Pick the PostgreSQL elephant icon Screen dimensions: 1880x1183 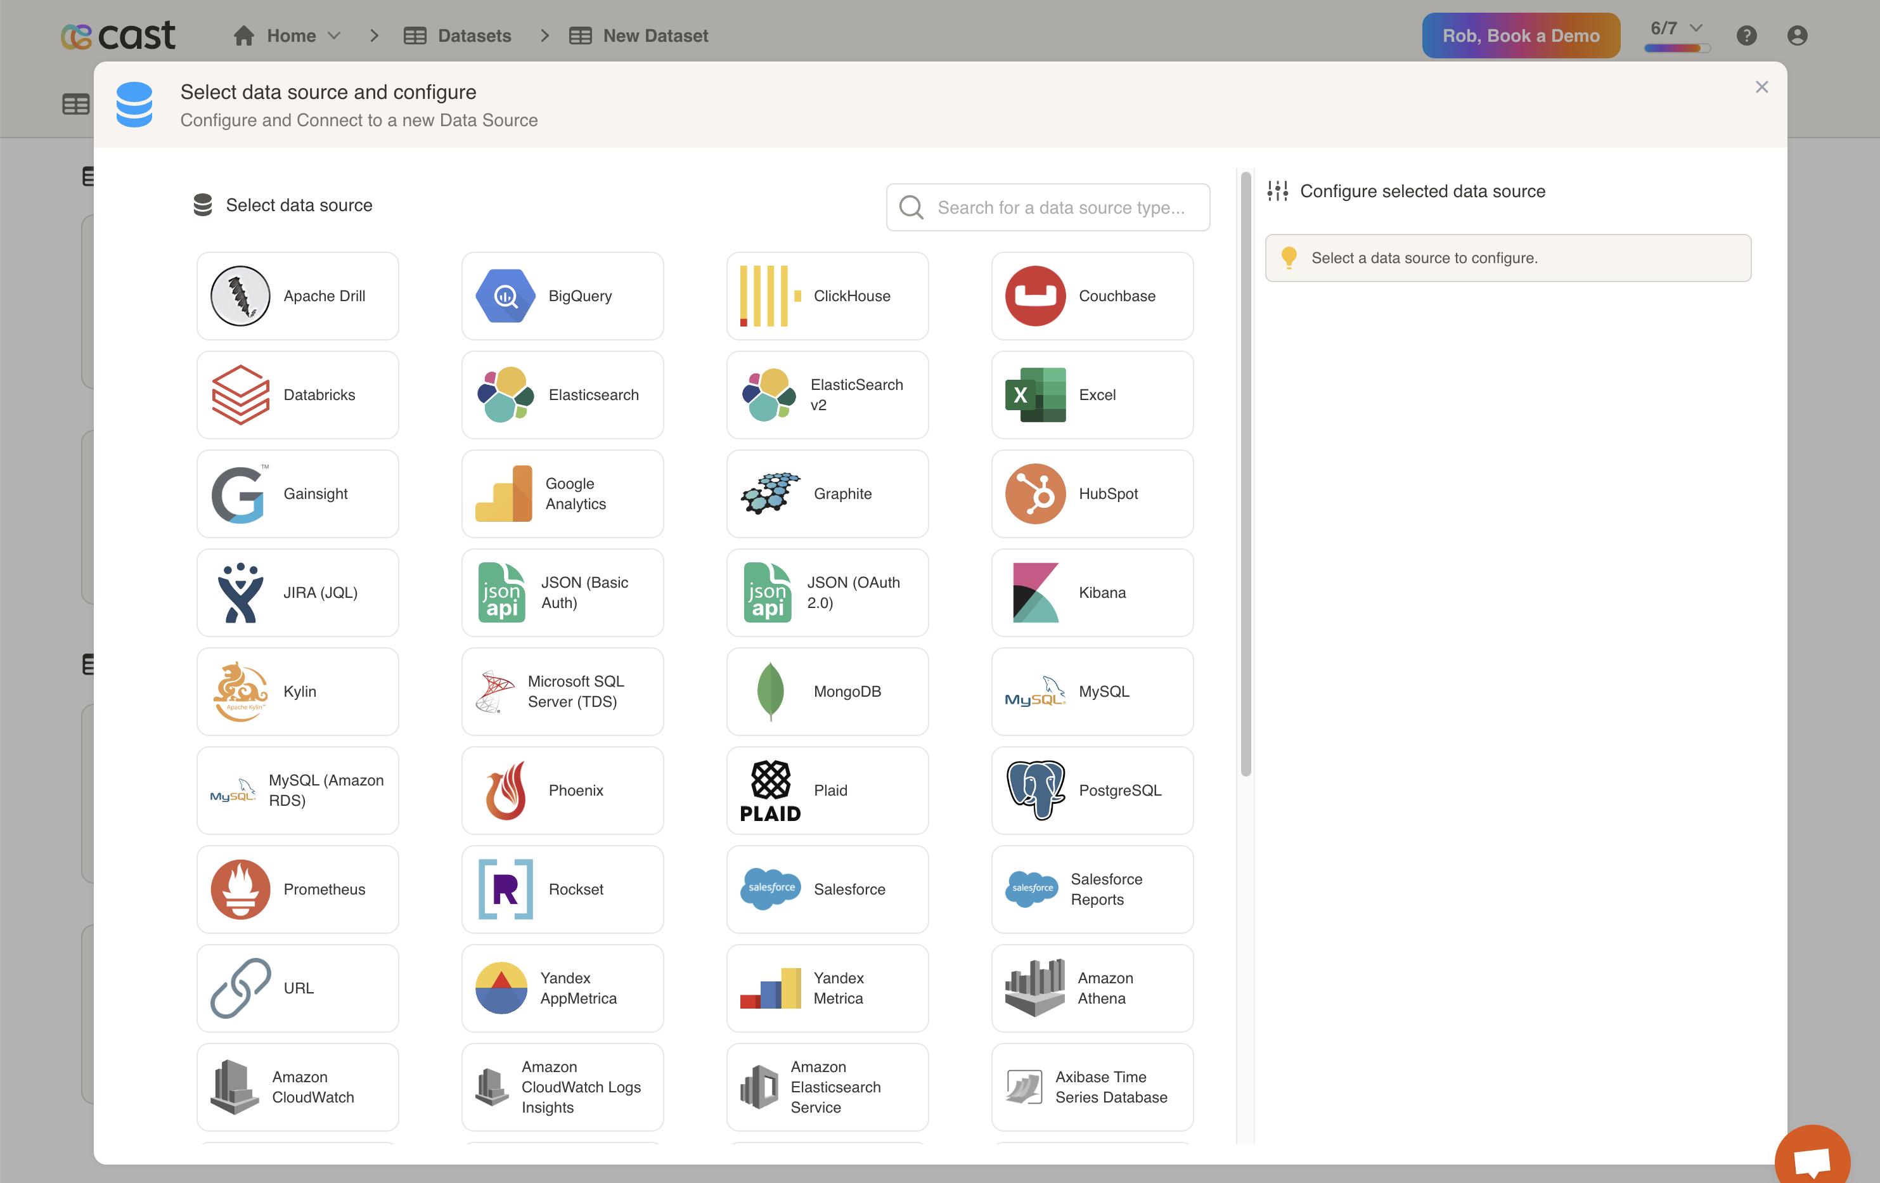coord(1035,791)
